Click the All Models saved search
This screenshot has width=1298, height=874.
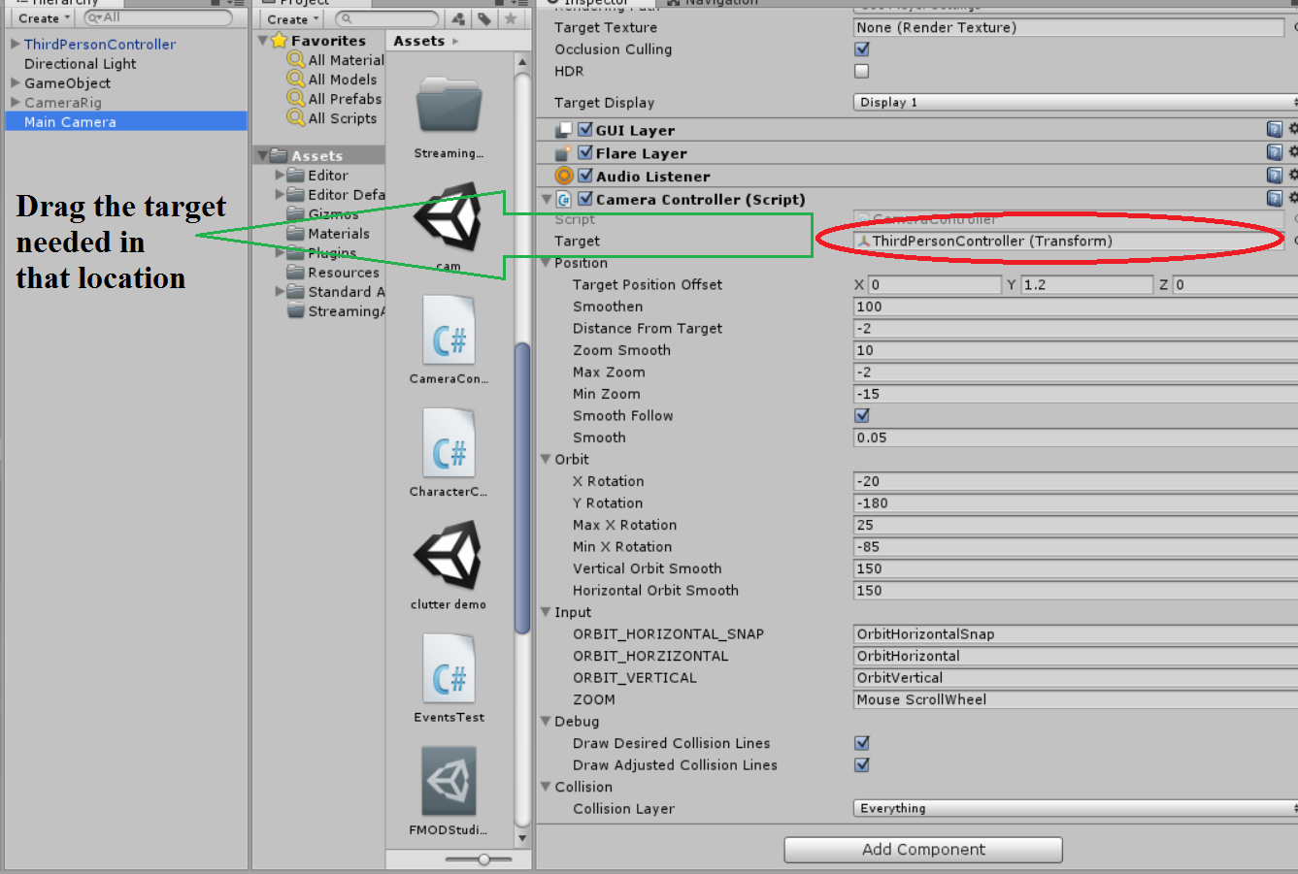pos(332,80)
